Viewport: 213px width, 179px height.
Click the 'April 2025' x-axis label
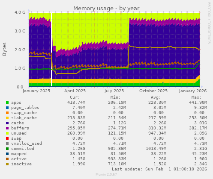pyautogui.click(x=75, y=91)
